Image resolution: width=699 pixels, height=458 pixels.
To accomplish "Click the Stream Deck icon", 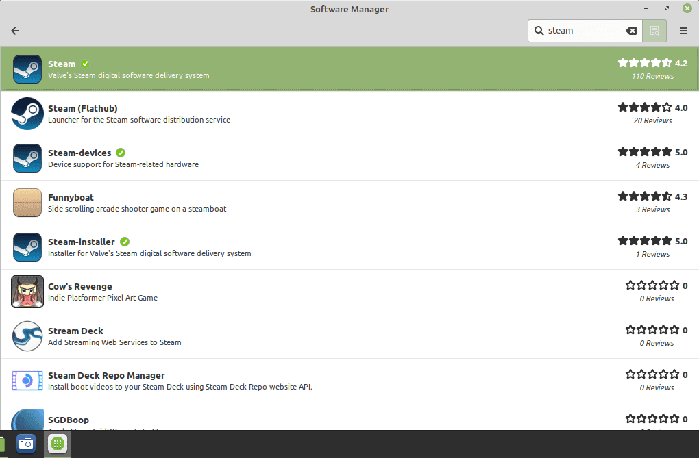I will pos(27,336).
